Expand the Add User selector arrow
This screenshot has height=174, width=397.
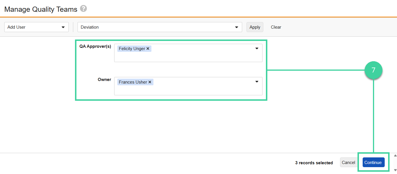point(64,27)
